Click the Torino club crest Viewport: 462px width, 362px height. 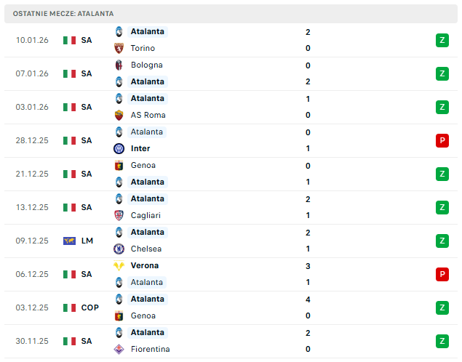(119, 48)
